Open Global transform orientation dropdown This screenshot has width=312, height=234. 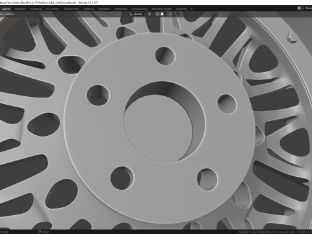tap(137, 14)
